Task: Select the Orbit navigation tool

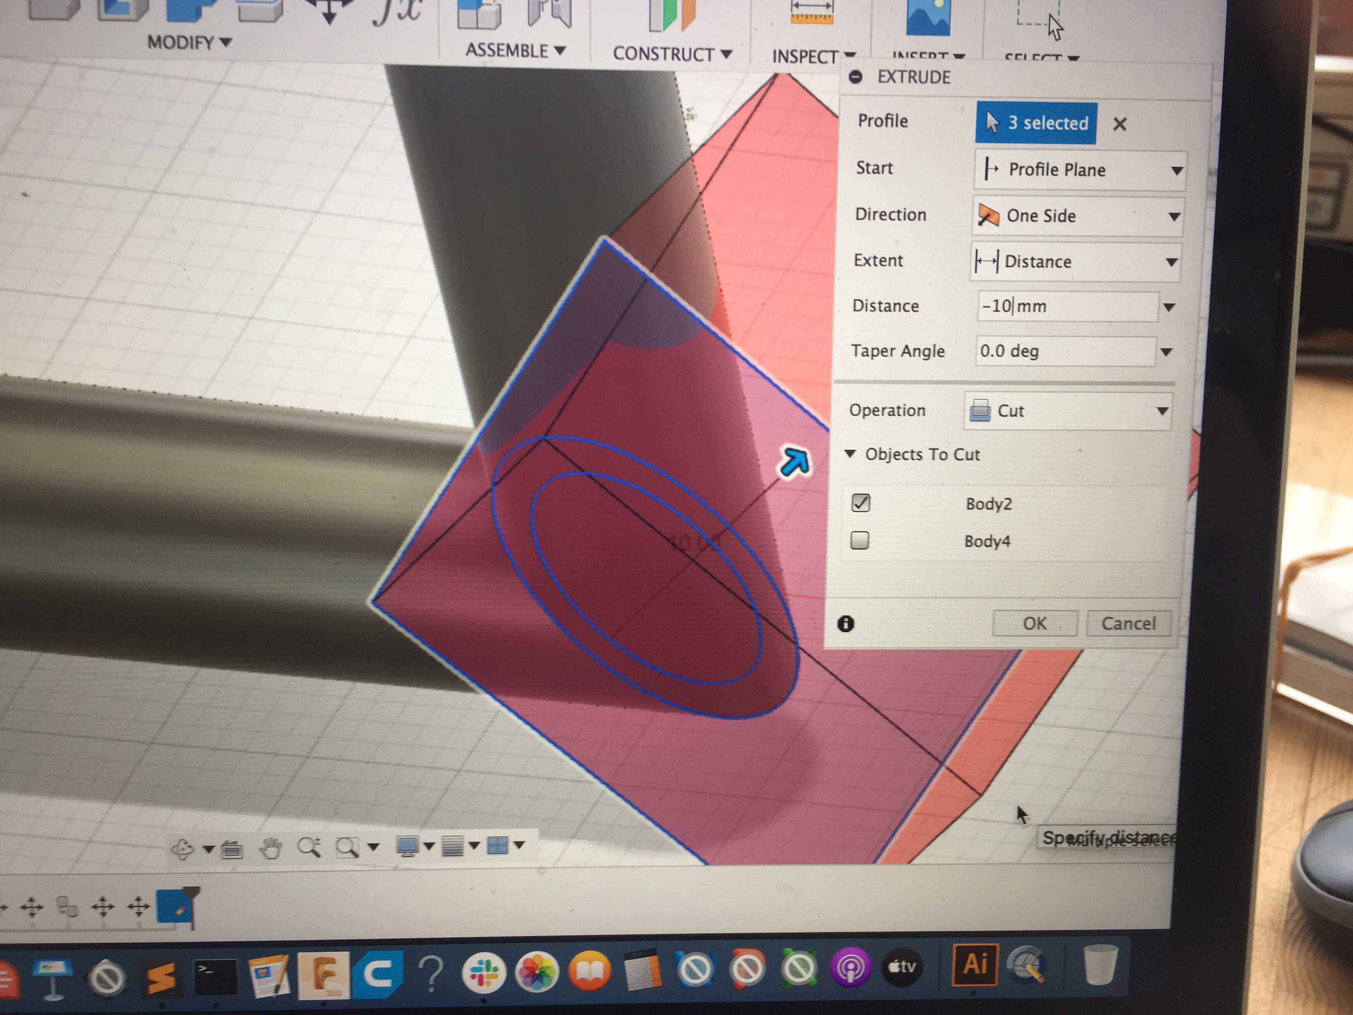Action: 183,849
